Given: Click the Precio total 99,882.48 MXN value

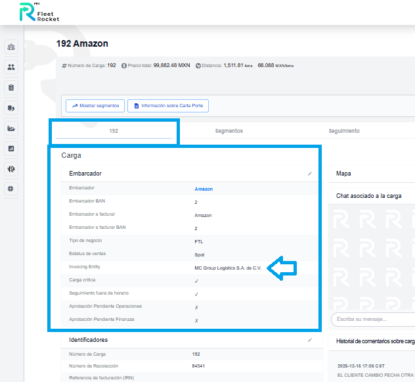Looking at the screenshot, I should (171, 66).
